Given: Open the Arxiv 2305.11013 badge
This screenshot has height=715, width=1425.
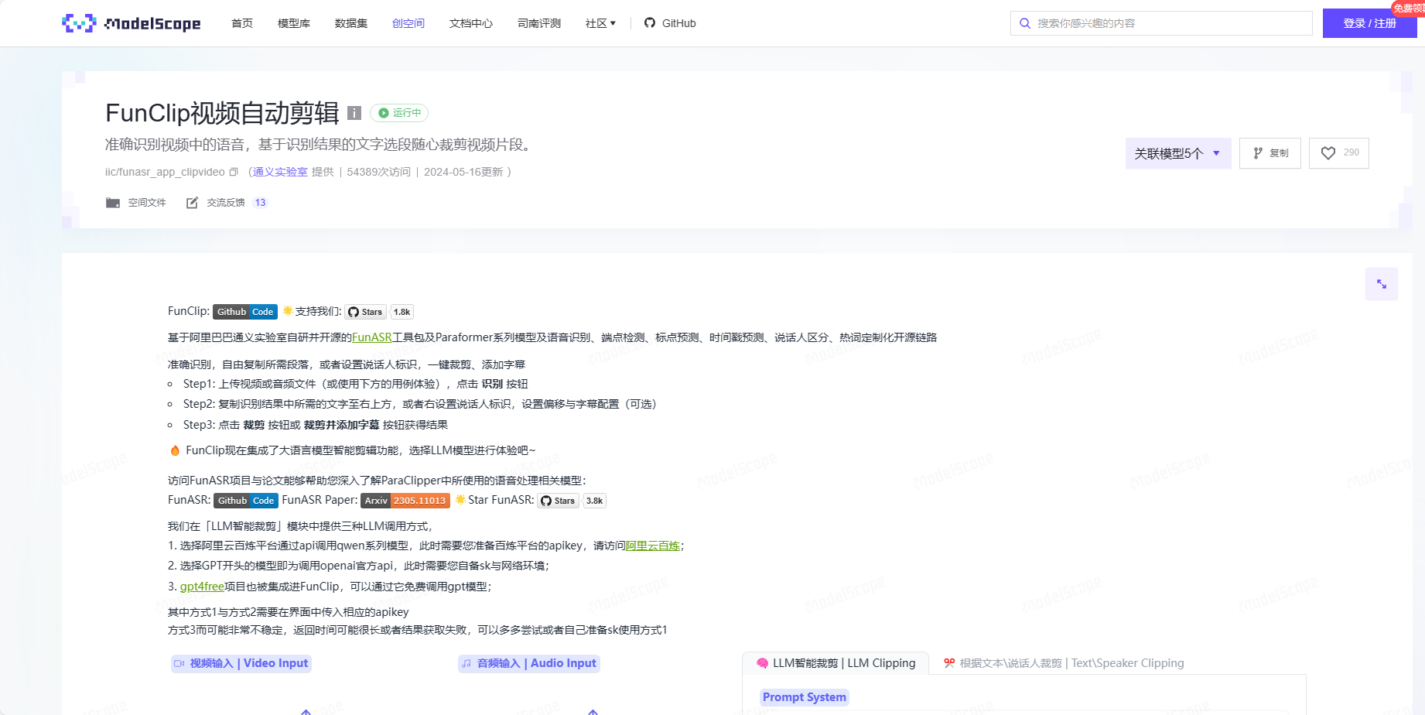Looking at the screenshot, I should click(x=405, y=501).
